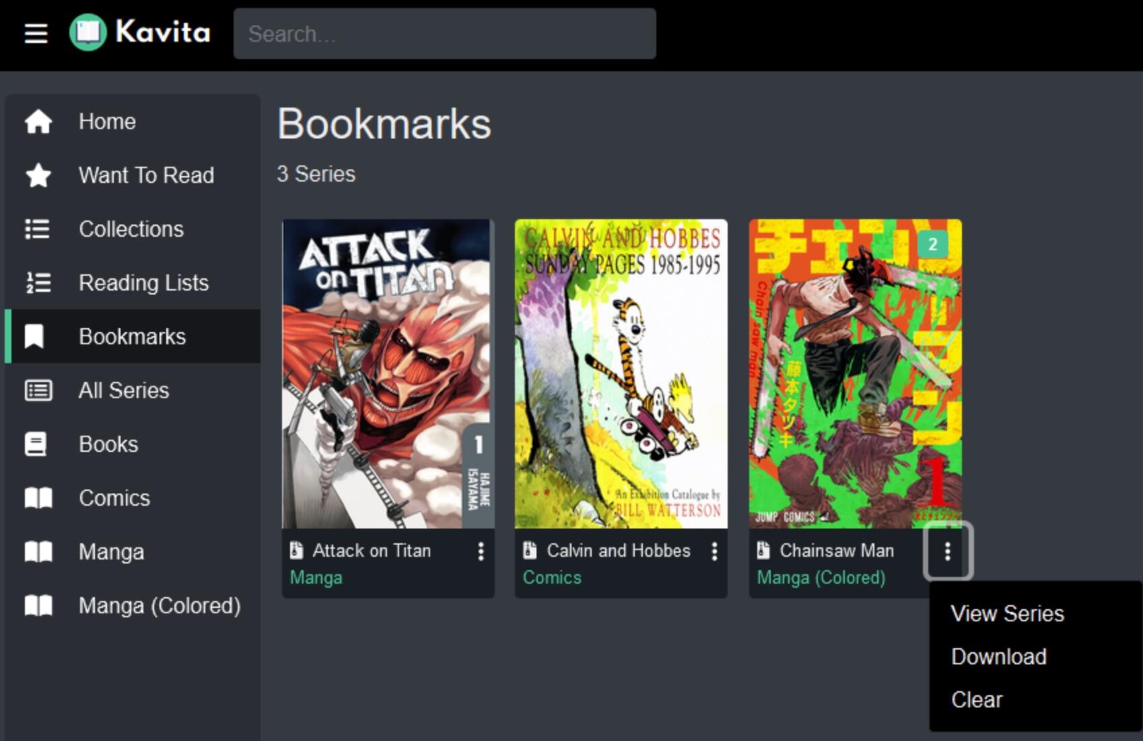
Task: Toggle the hamburger side navigation menu
Action: coord(36,33)
